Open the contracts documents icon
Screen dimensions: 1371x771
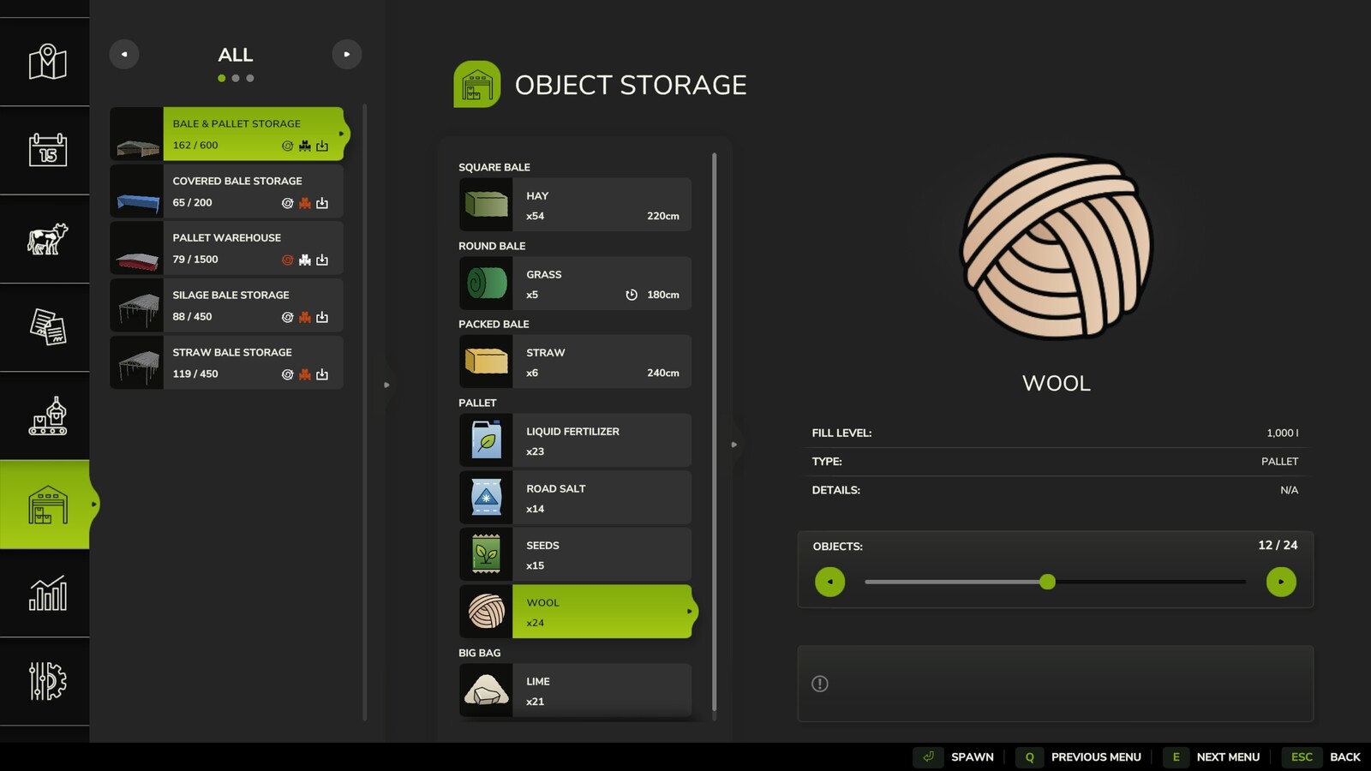(45, 328)
